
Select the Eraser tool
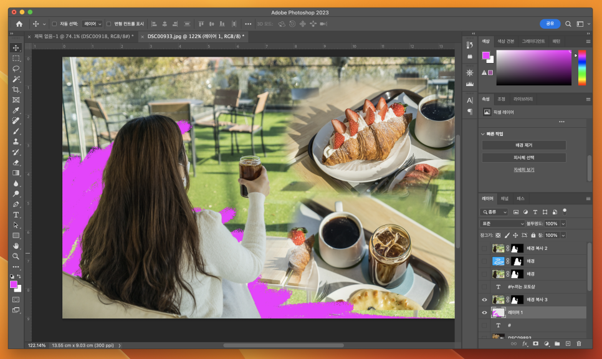coord(16,163)
